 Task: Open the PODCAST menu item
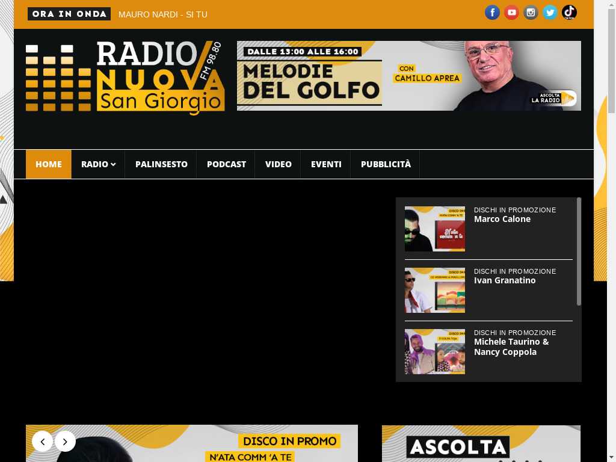point(226,164)
